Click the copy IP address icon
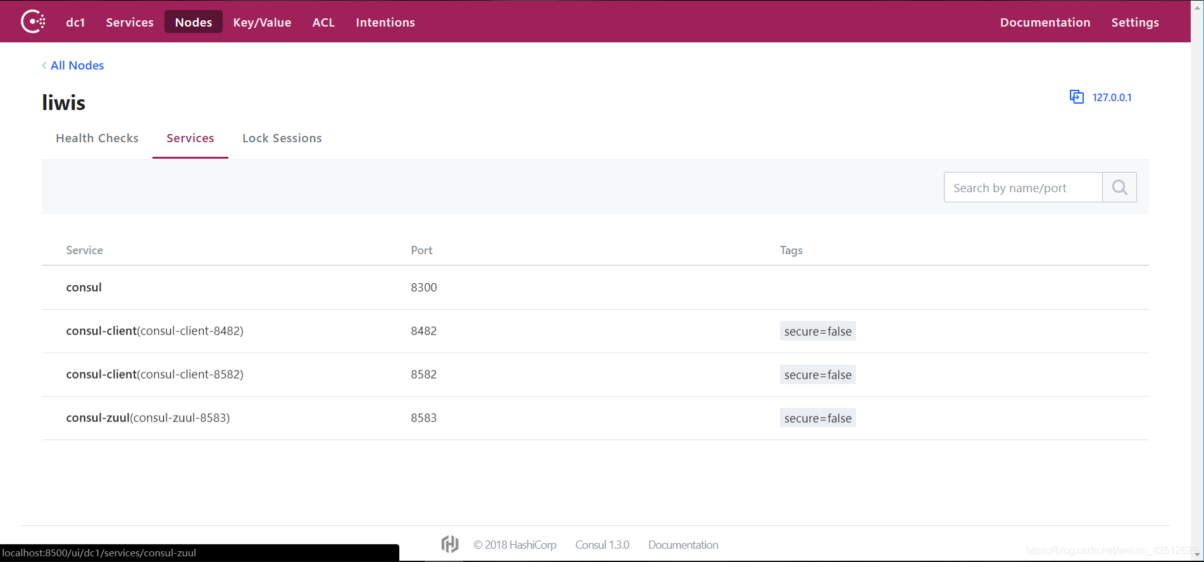1204x562 pixels. (x=1076, y=97)
